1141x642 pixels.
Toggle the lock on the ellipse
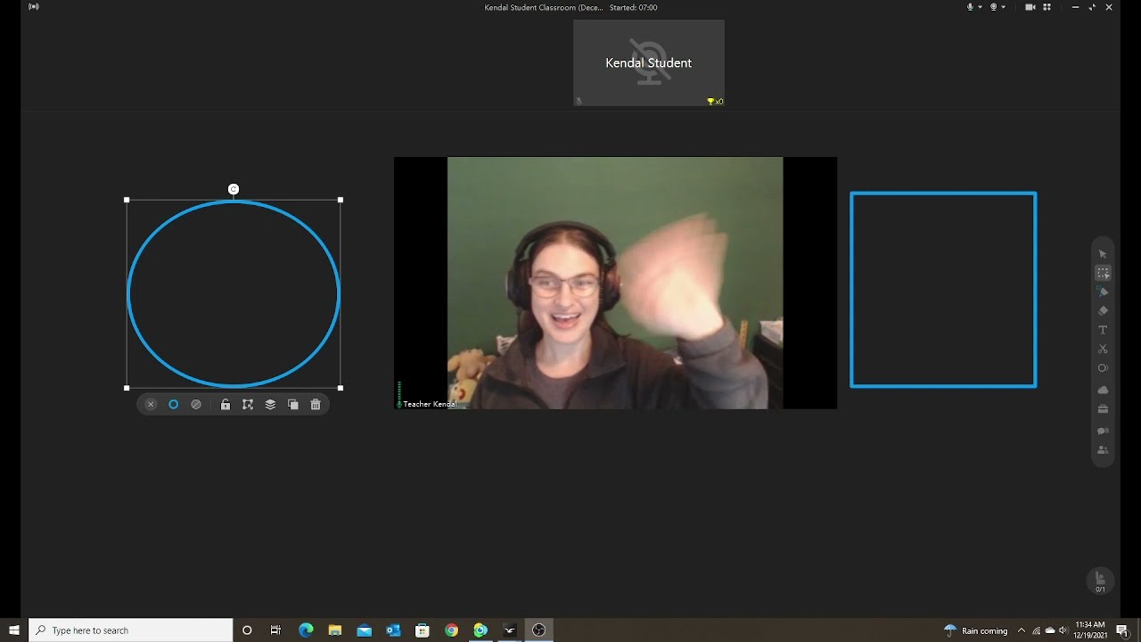tap(226, 405)
